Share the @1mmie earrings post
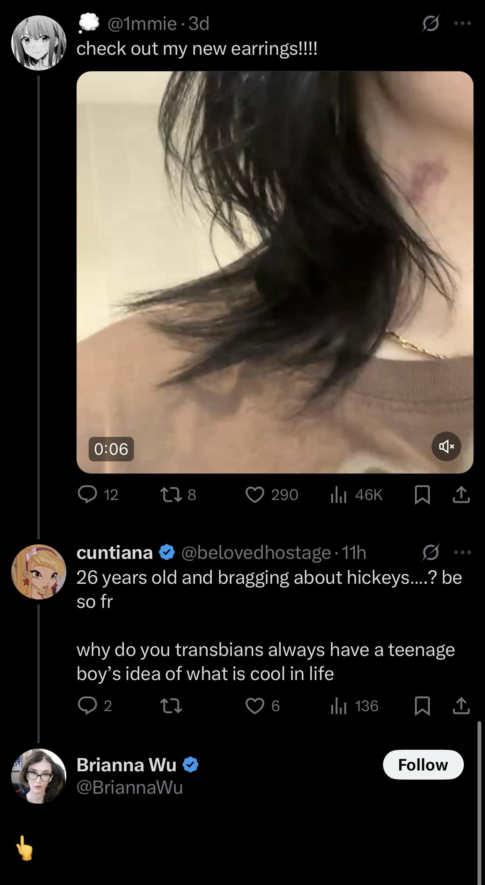485x885 pixels. [x=461, y=495]
